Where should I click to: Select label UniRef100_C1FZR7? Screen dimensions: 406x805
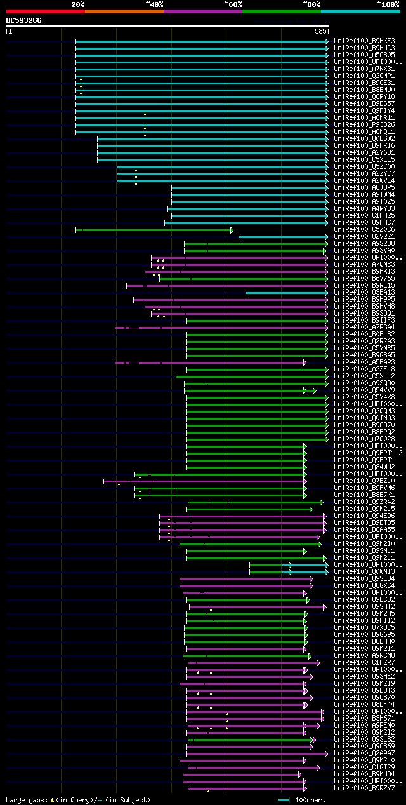(x=364, y=663)
